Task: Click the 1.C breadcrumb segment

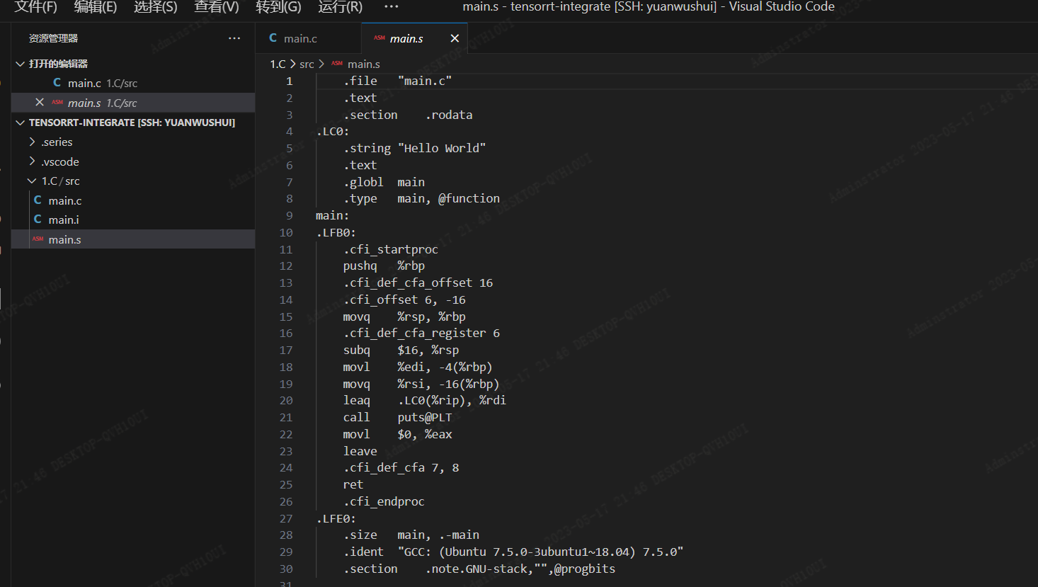Action: pyautogui.click(x=278, y=64)
